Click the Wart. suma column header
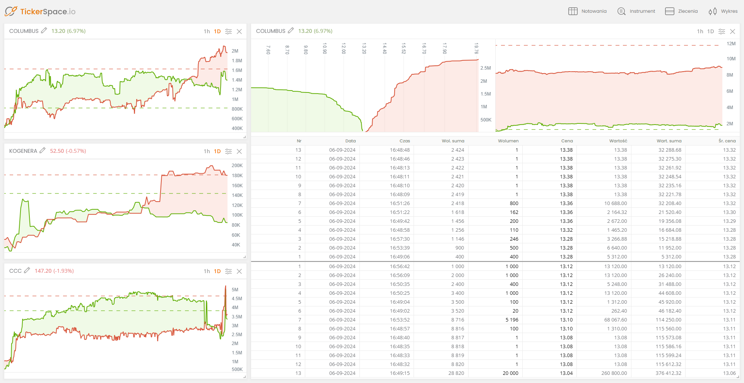Viewport: 744px width, 383px height. 669,141
